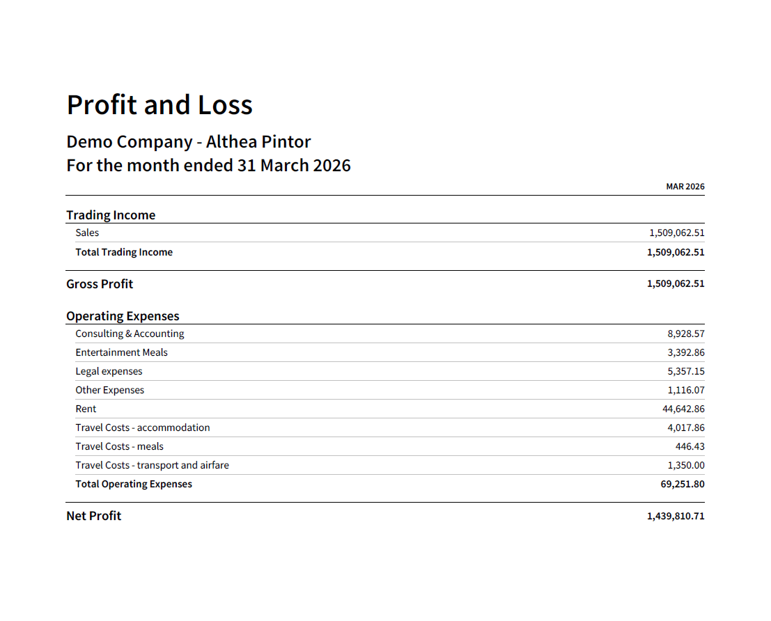Click the Profit and Loss title
771x621 pixels.
pyautogui.click(x=159, y=104)
